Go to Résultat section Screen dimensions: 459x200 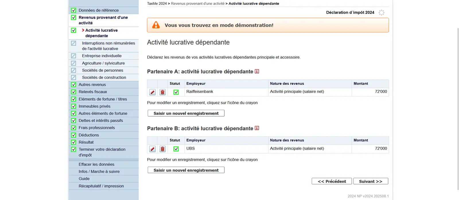[x=86, y=142]
